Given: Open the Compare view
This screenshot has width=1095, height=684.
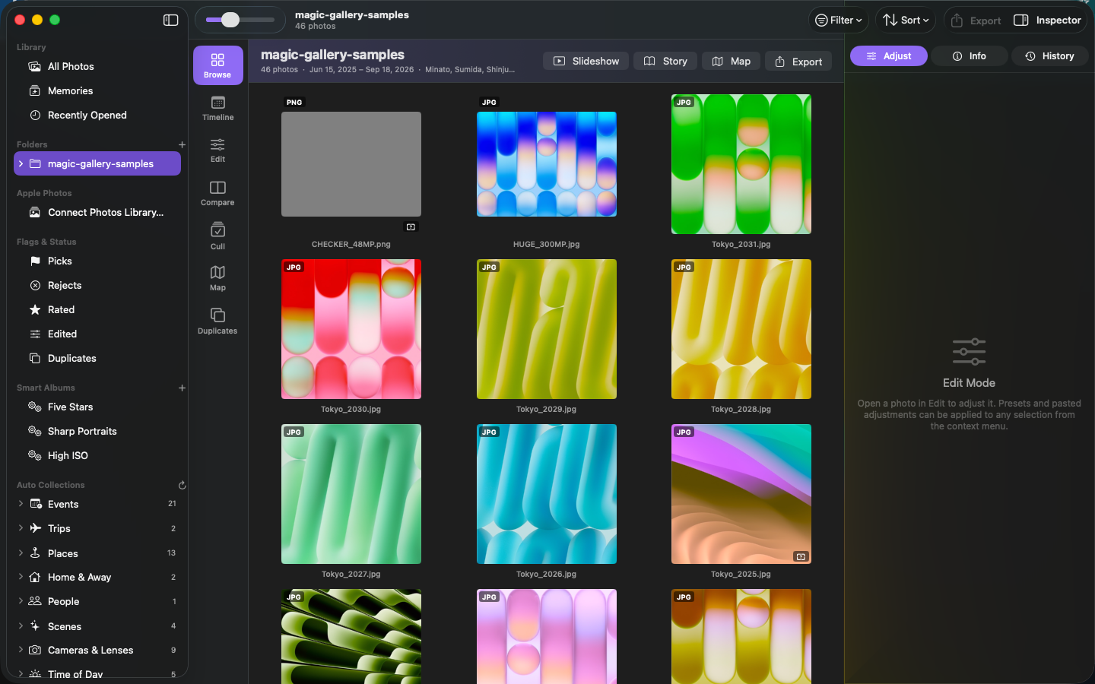Looking at the screenshot, I should pos(217,193).
